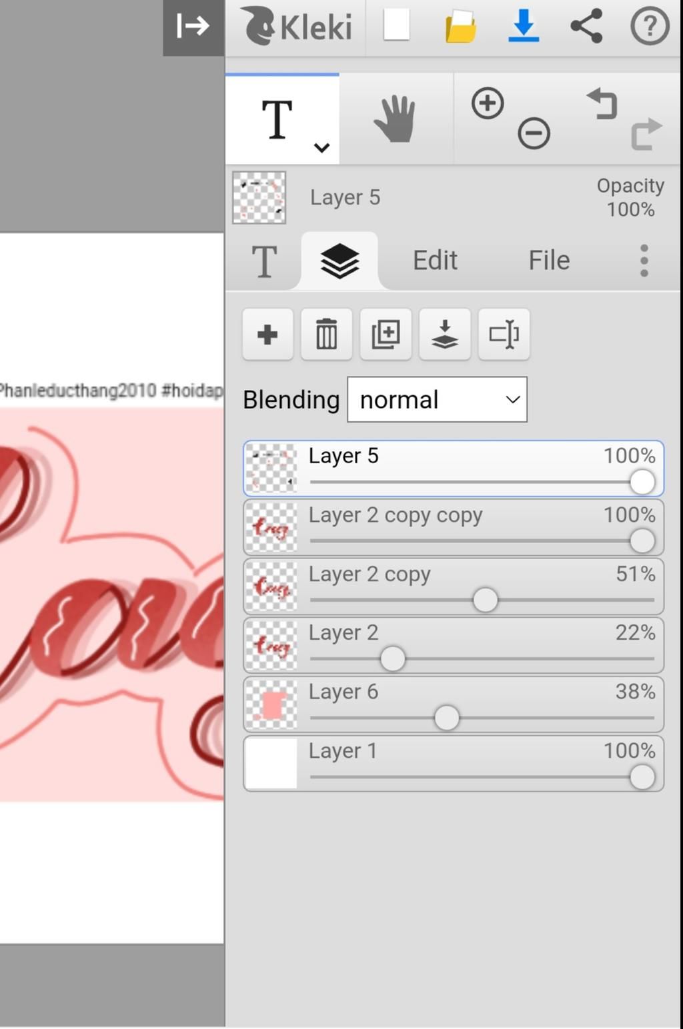Screen dimensions: 683x1029
Task: Share the image via the share icon
Action: [x=586, y=27]
